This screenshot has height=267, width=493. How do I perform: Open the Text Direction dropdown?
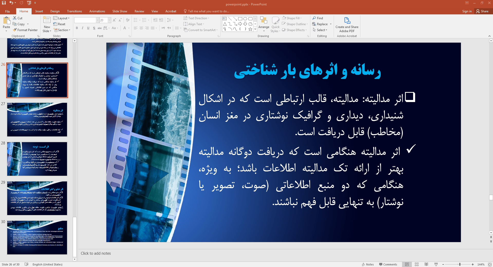pos(196,18)
